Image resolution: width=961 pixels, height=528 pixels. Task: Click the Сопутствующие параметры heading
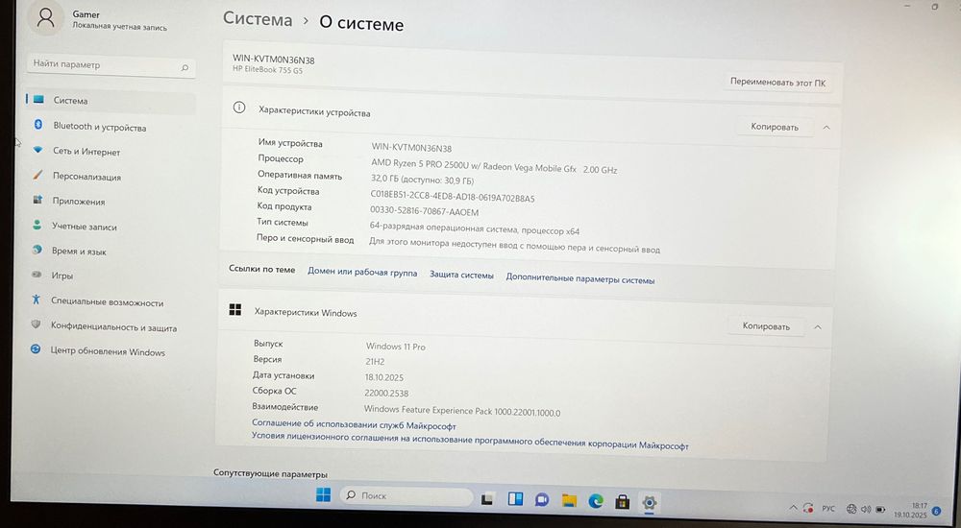coord(270,473)
